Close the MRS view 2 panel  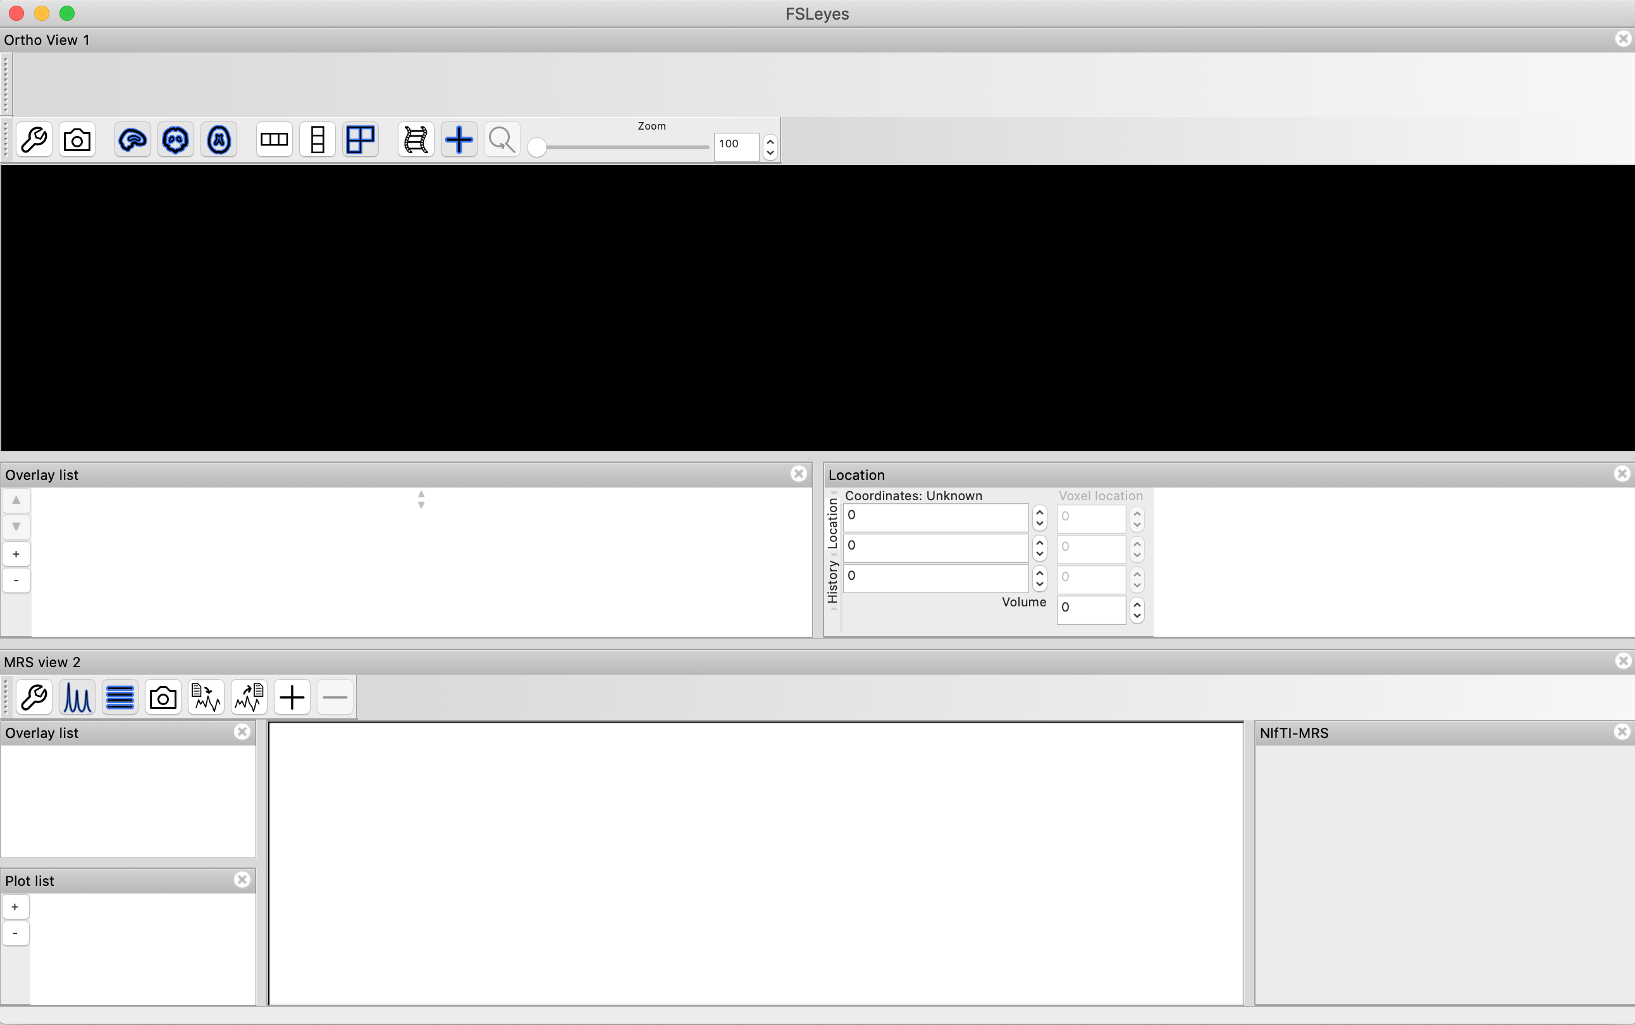pyautogui.click(x=1623, y=661)
